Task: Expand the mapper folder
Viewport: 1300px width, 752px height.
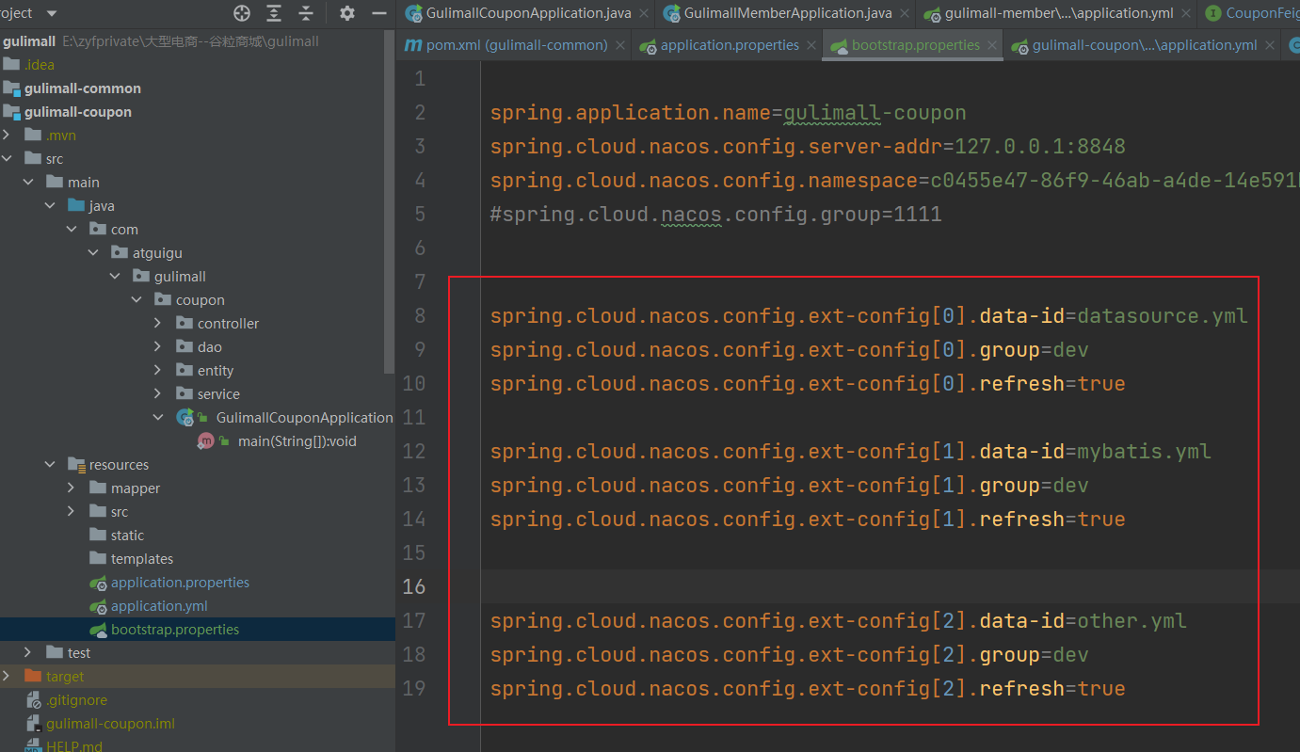Action: [72, 488]
